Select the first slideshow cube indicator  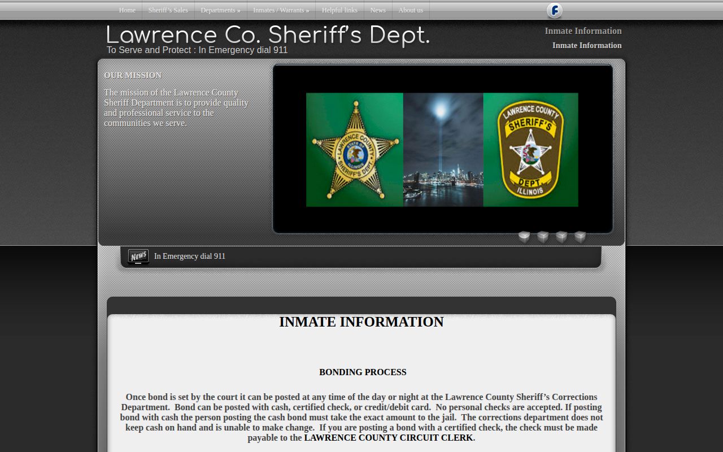click(524, 237)
